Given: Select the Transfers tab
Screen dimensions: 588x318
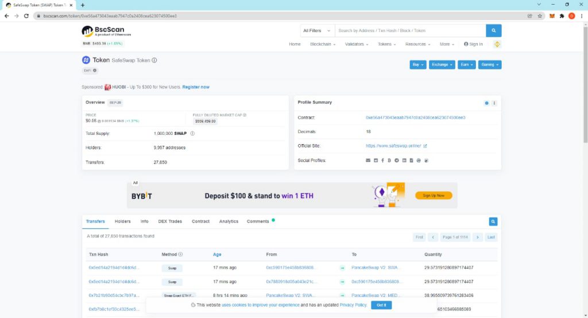Looking at the screenshot, I should click(x=95, y=222).
